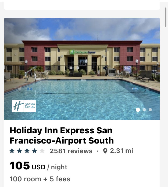Click the empty fifth rating star
Viewport: 168px width, 187px height.
42,151
